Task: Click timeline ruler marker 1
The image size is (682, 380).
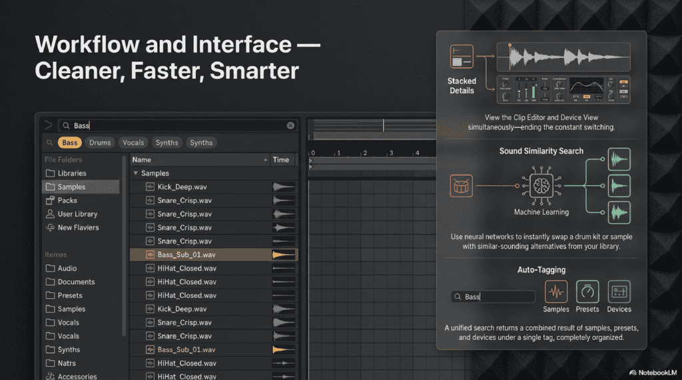Action: point(339,153)
